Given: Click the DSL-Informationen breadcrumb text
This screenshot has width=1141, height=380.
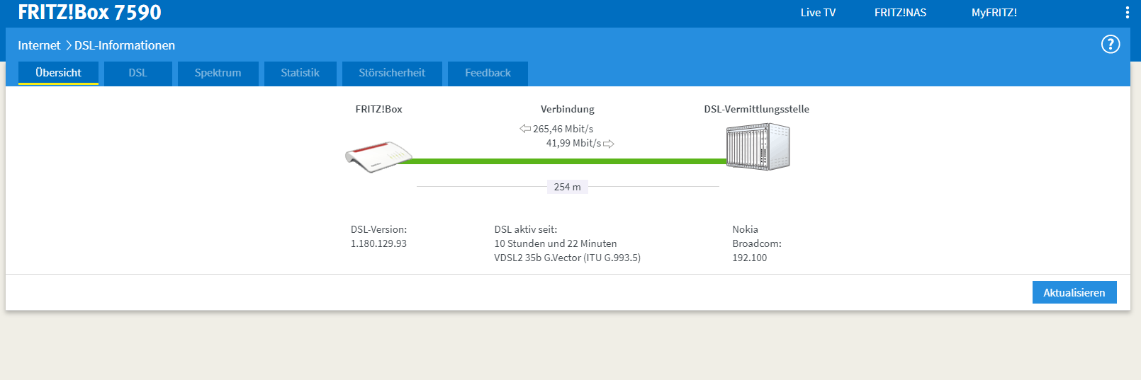Looking at the screenshot, I should click(125, 45).
